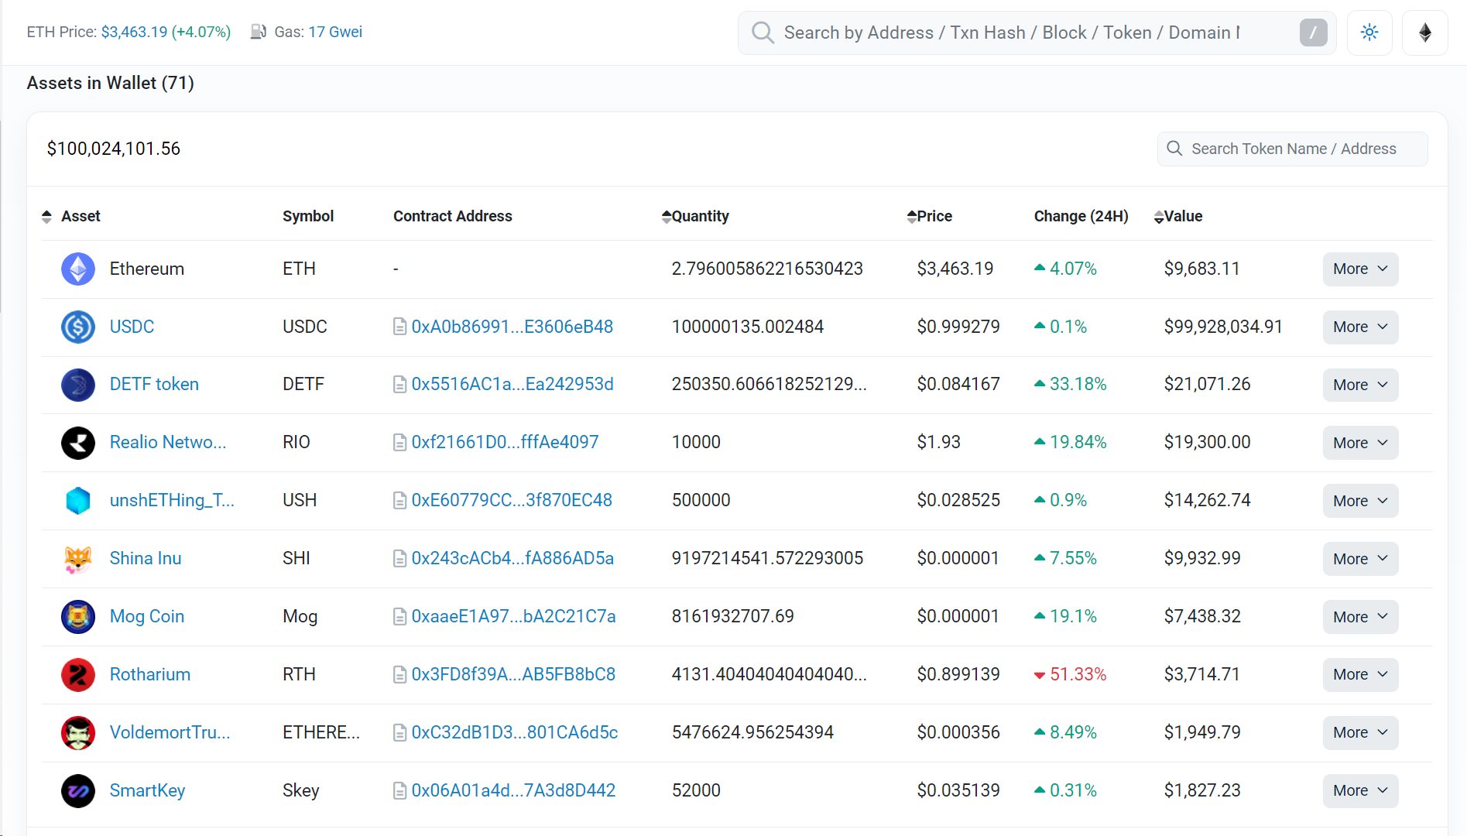Expand the More dropdown for DETF token

click(x=1360, y=385)
